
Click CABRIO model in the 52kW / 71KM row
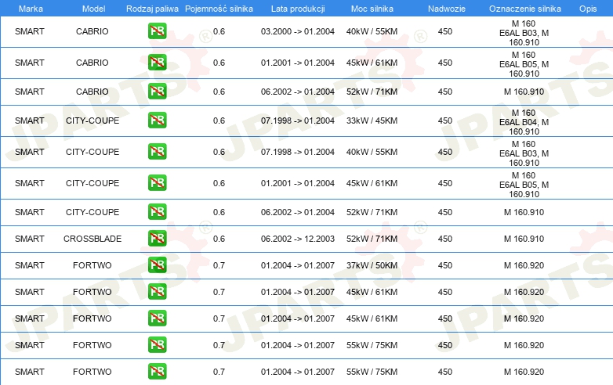[x=92, y=92]
